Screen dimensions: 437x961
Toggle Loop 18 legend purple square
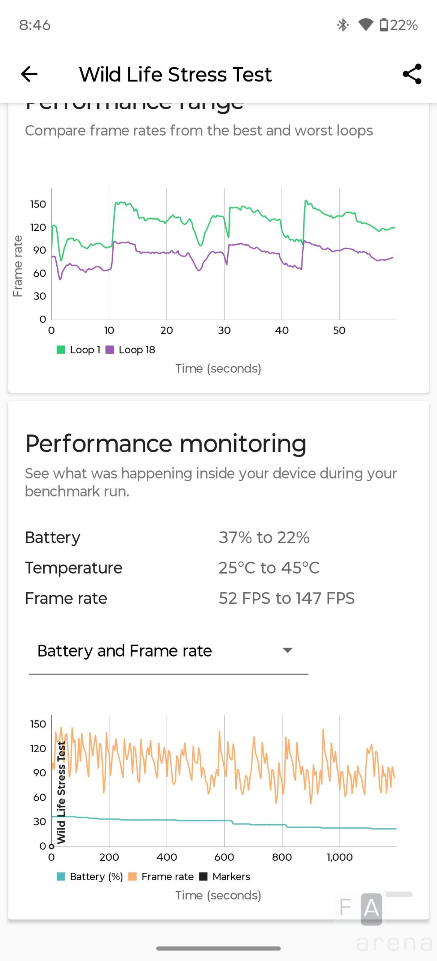110,350
